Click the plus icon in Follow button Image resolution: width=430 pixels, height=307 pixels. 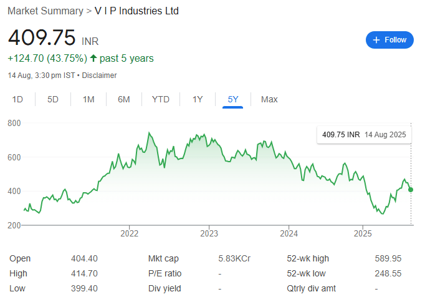pos(376,40)
